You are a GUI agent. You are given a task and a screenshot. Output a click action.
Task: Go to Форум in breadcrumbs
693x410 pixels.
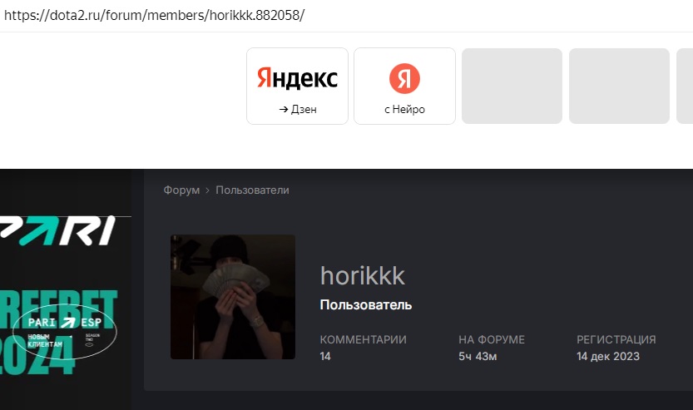(181, 190)
